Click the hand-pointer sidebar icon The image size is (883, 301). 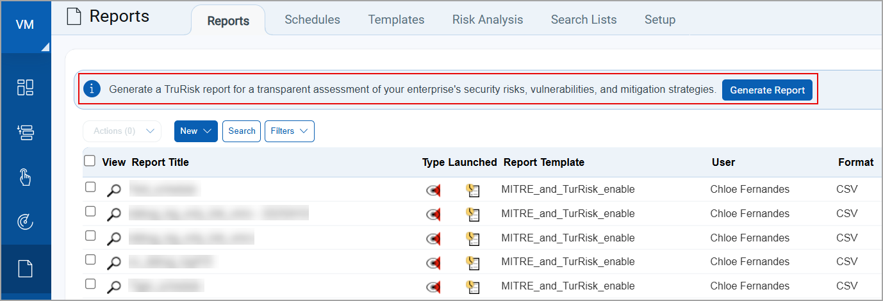click(25, 177)
